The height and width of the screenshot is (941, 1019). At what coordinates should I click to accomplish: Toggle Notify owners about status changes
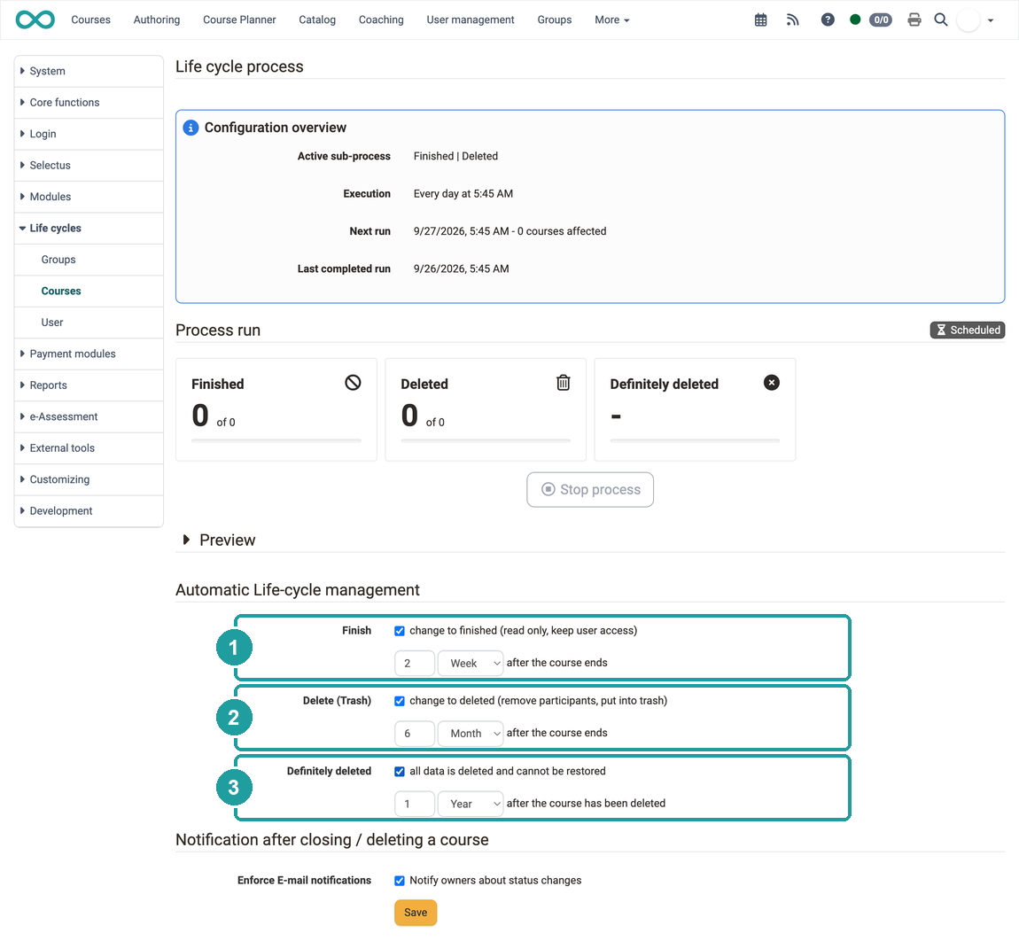pyautogui.click(x=400, y=881)
